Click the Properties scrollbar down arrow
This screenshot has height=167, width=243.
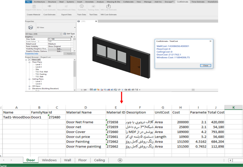click(74, 51)
